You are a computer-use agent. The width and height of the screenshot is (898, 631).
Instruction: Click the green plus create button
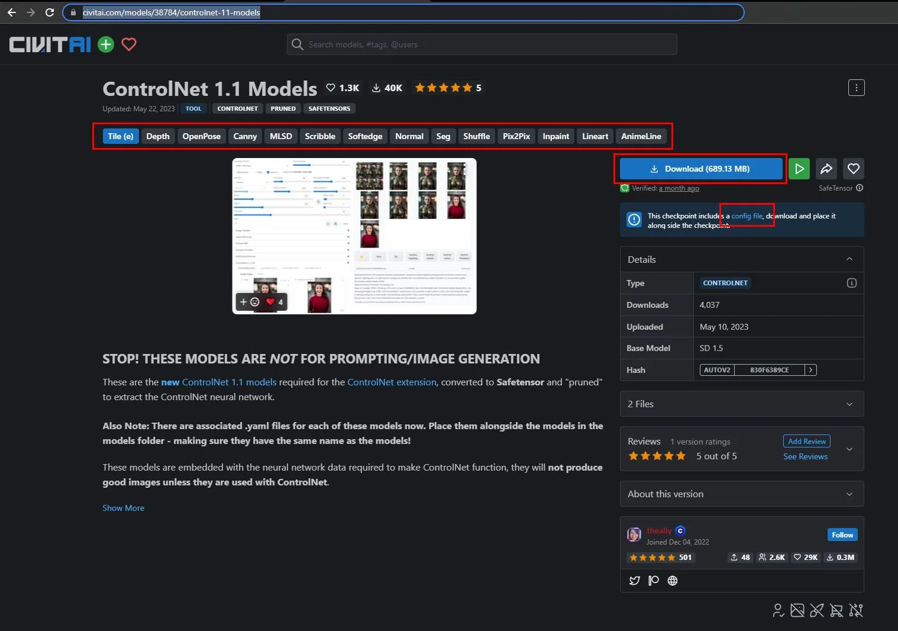106,44
